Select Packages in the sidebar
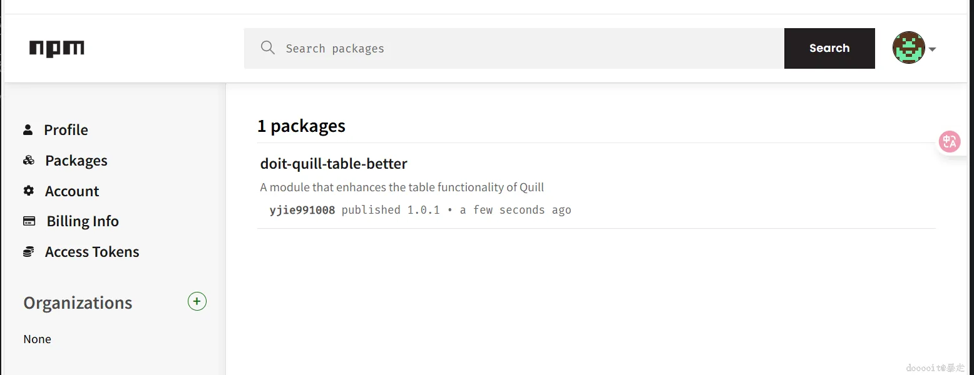Viewport: 974px width, 375px height. pos(76,161)
